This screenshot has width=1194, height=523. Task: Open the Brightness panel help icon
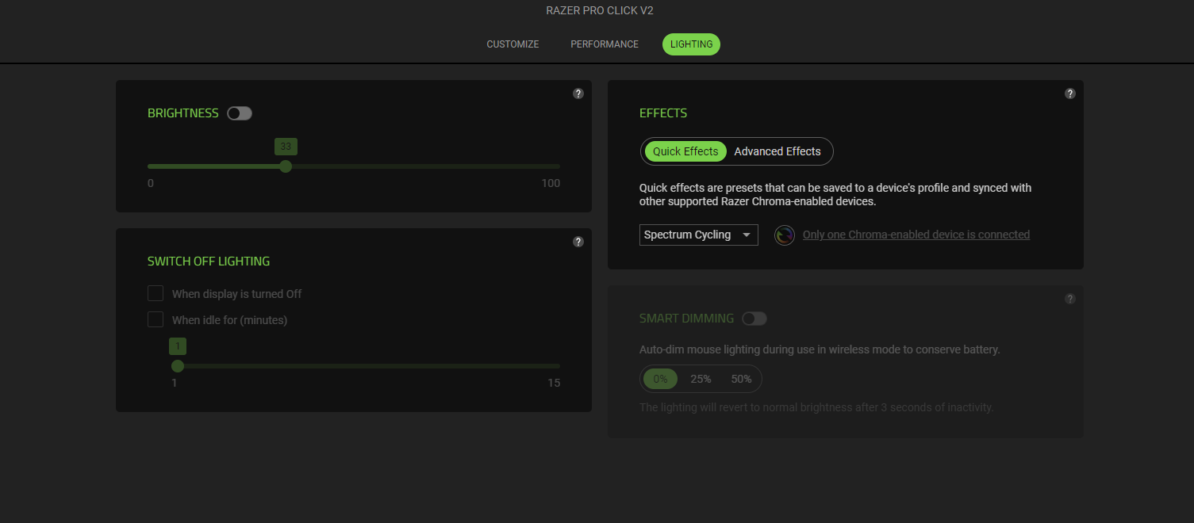[578, 94]
